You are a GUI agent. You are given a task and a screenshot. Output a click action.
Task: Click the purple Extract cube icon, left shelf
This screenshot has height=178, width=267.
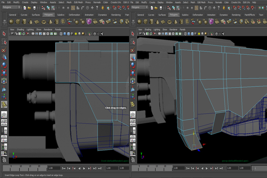[x=89, y=22]
